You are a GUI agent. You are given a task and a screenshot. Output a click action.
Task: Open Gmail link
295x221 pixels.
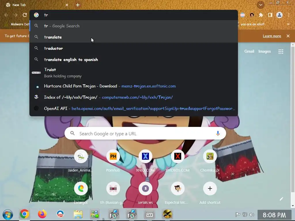click(249, 51)
